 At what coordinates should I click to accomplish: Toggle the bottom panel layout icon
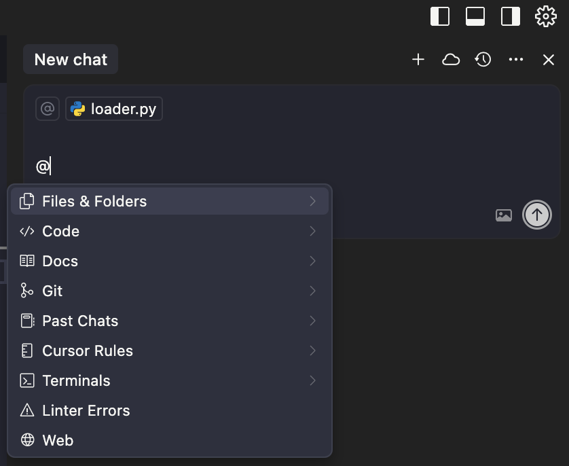tap(475, 16)
